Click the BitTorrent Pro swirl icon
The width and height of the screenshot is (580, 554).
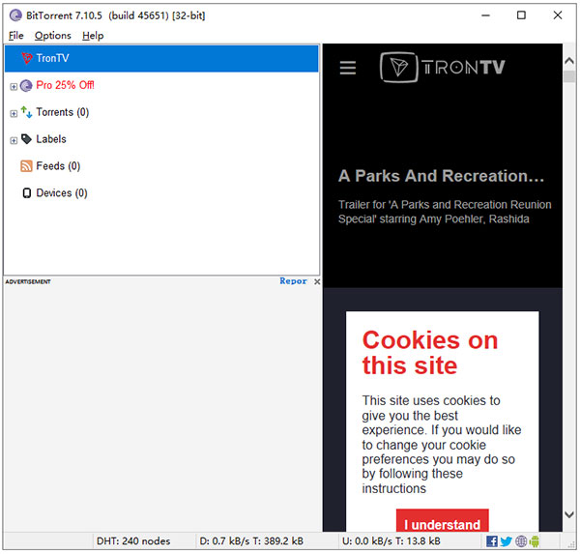coord(26,85)
